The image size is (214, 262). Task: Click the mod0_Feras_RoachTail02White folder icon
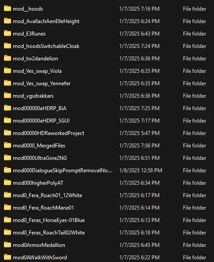pos(8,232)
